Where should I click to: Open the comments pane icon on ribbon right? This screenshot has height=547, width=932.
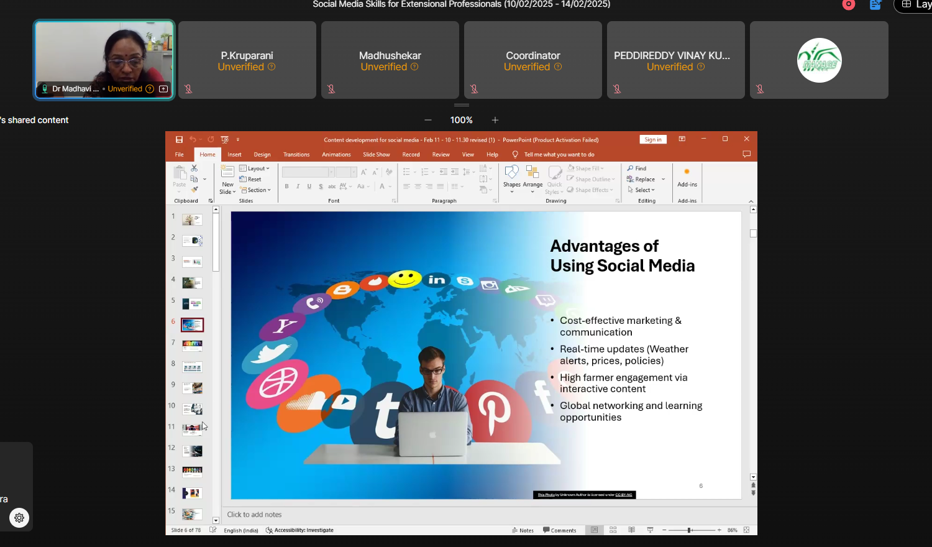tap(746, 154)
